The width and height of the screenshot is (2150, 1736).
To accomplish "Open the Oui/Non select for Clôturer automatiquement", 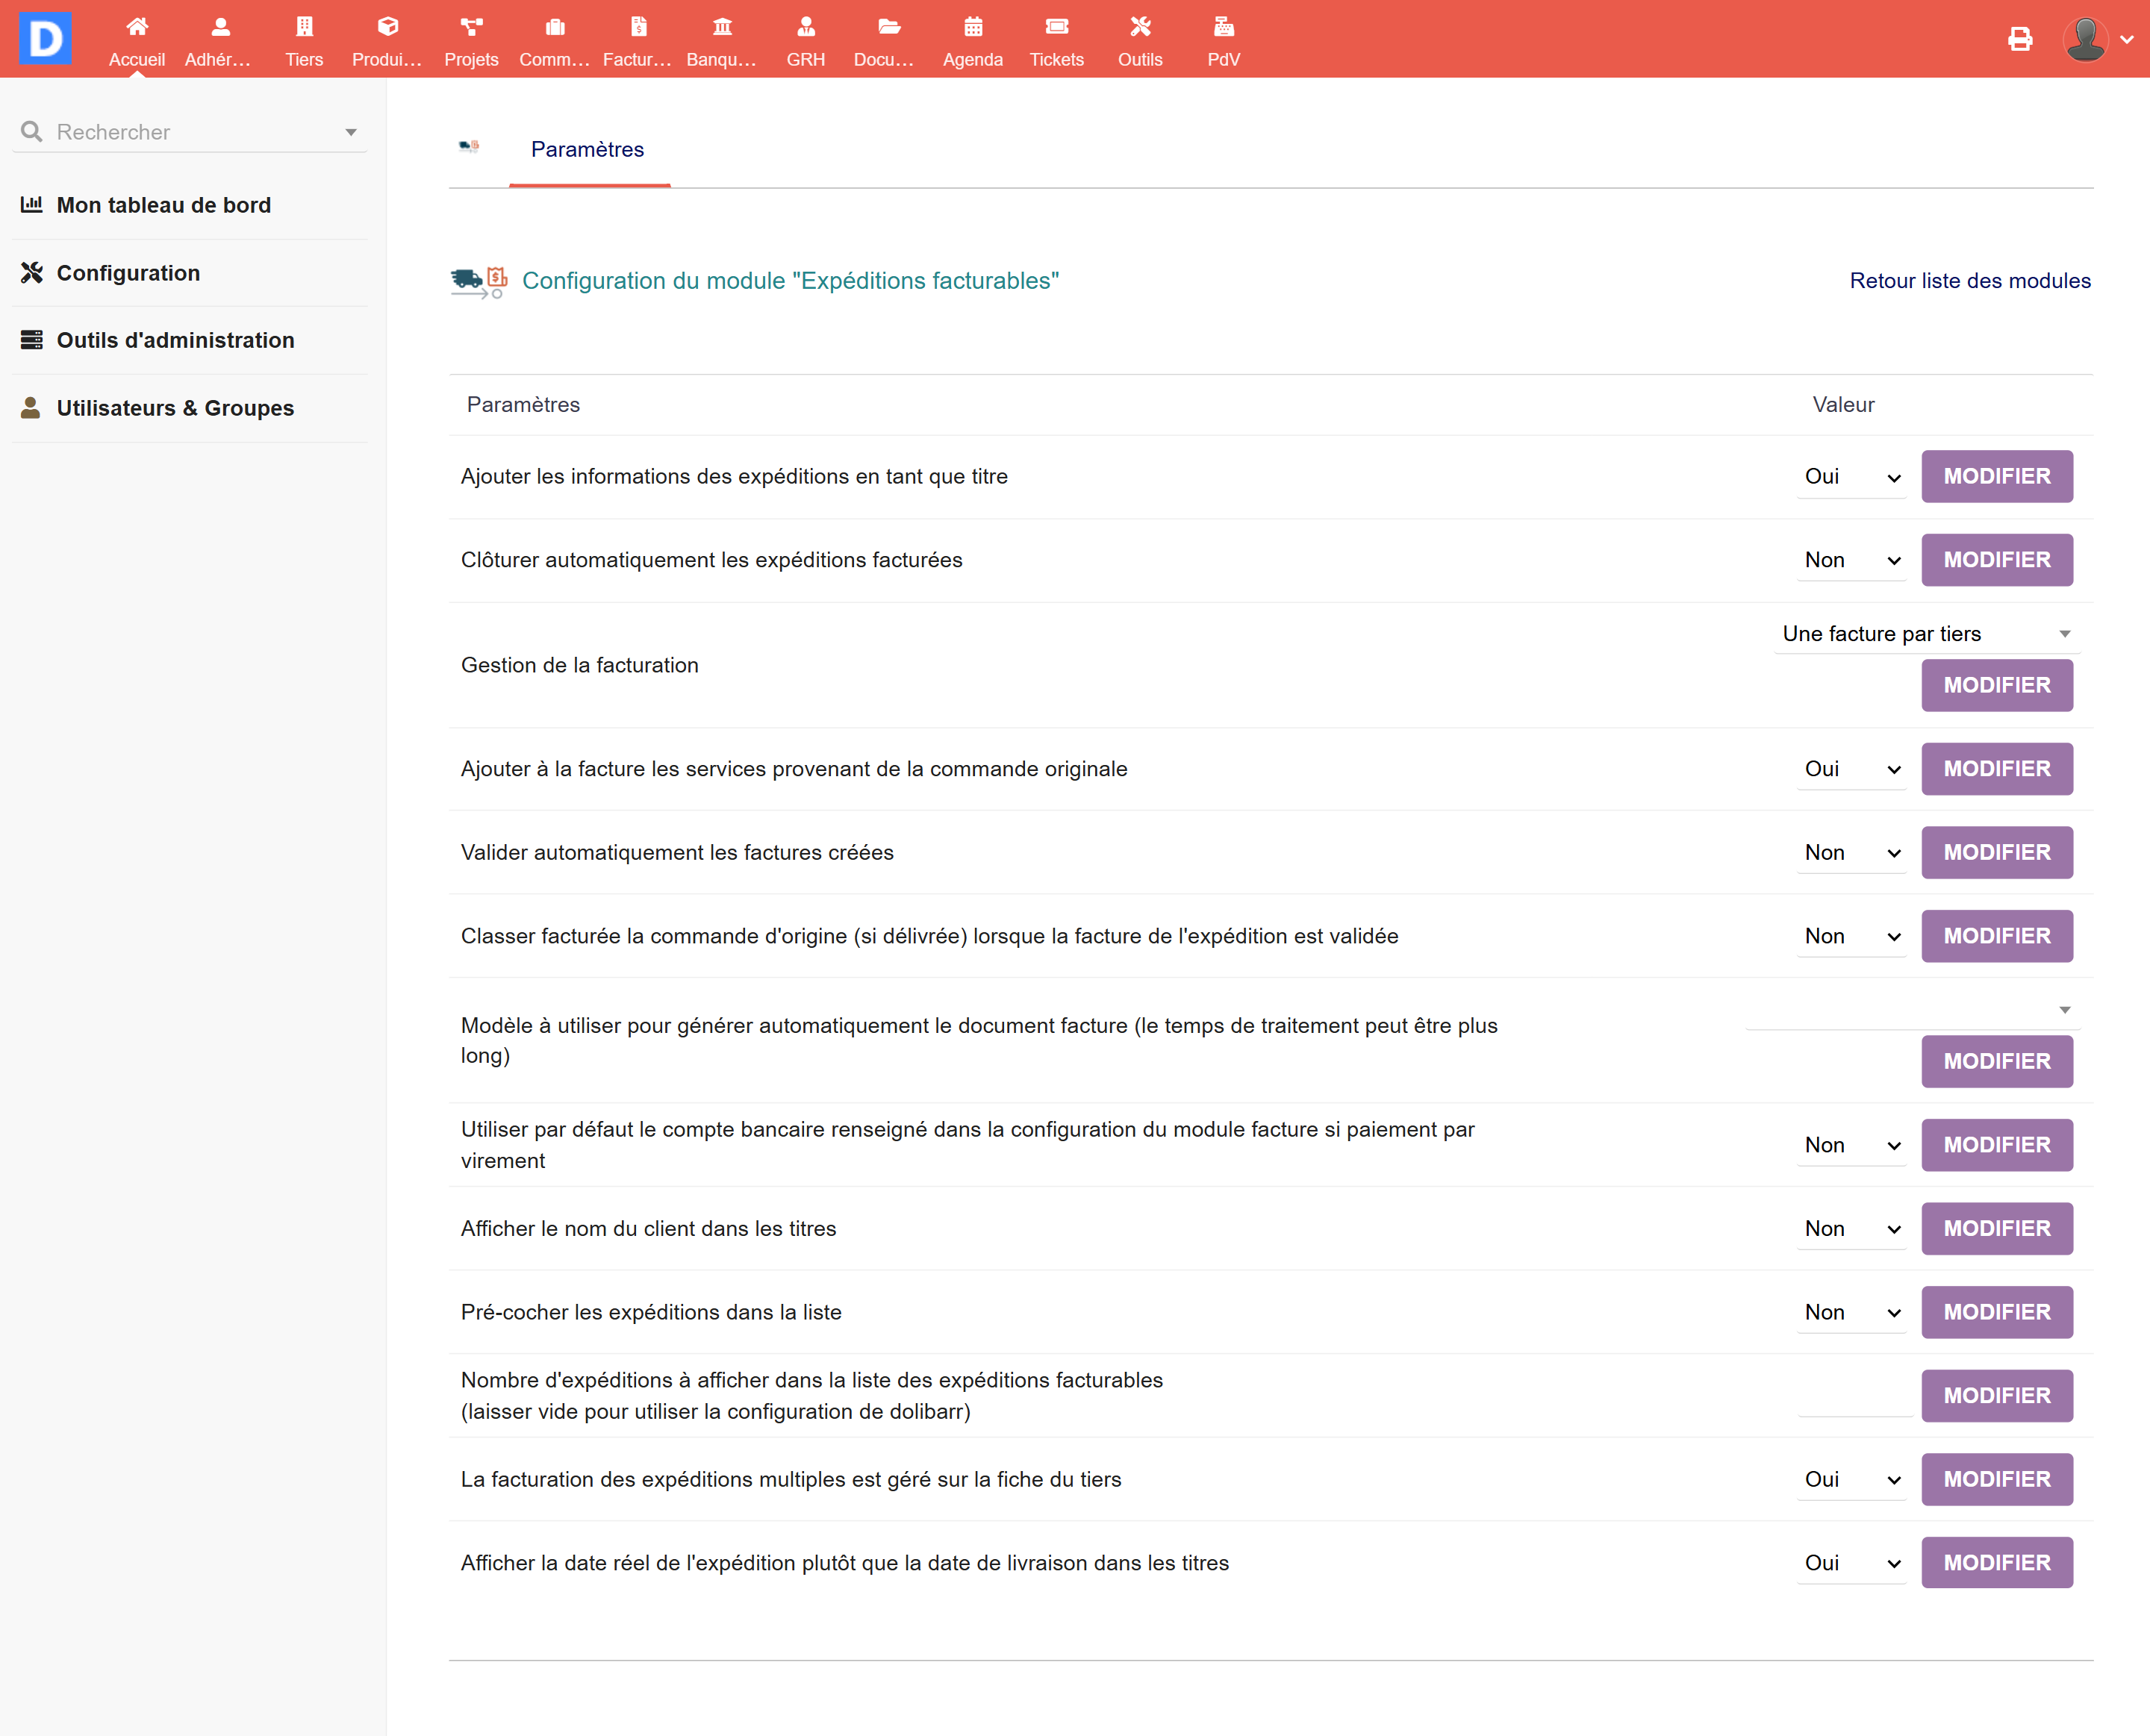I will click(x=1851, y=561).
